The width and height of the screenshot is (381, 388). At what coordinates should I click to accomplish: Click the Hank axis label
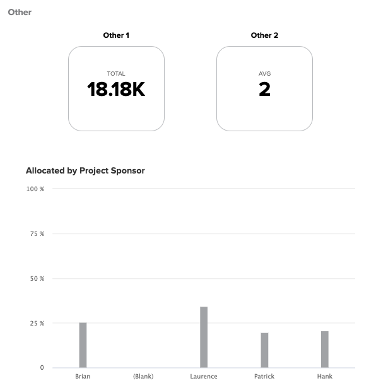click(325, 377)
